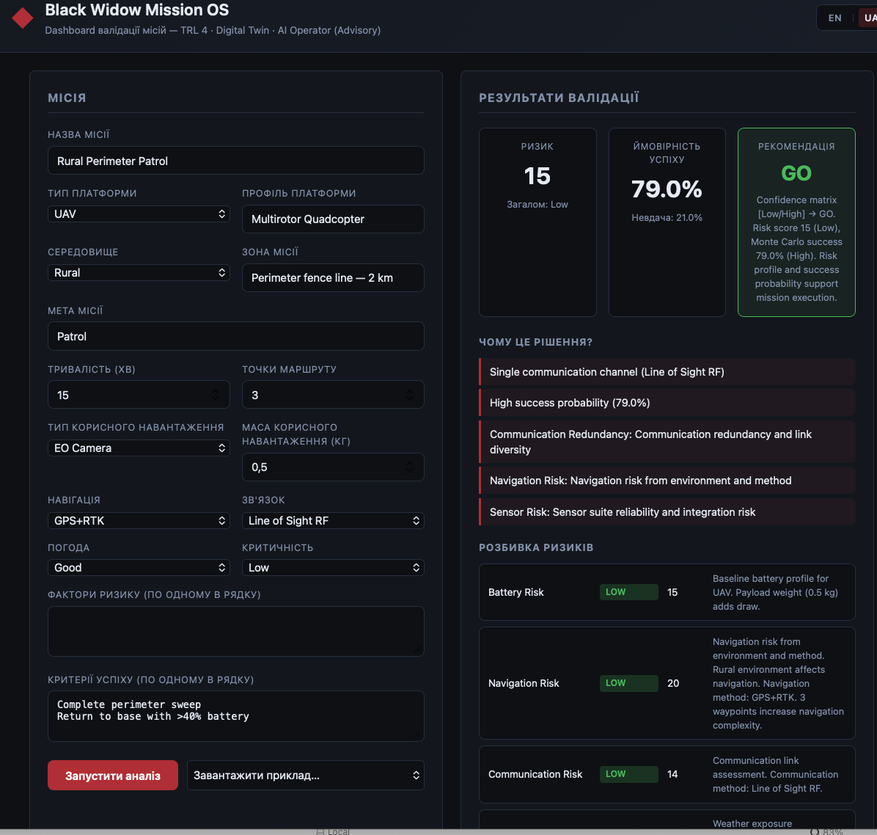Screen dimensions: 877x835
Task: Click the payload mass field 0,5
Action: pos(333,467)
